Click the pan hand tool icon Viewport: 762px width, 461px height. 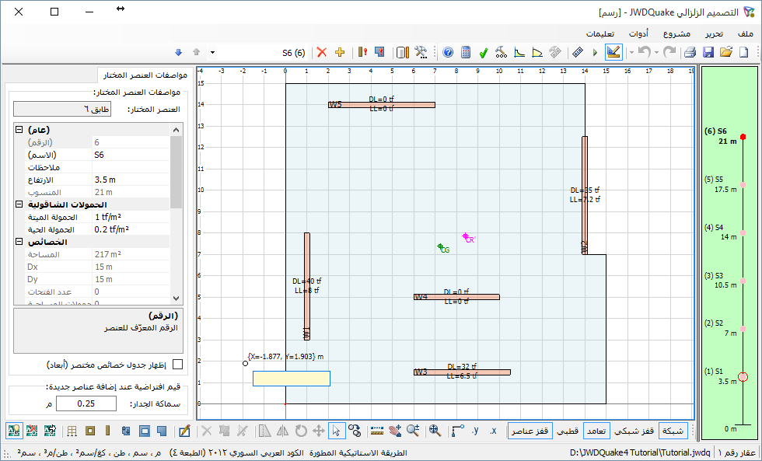pos(395,431)
